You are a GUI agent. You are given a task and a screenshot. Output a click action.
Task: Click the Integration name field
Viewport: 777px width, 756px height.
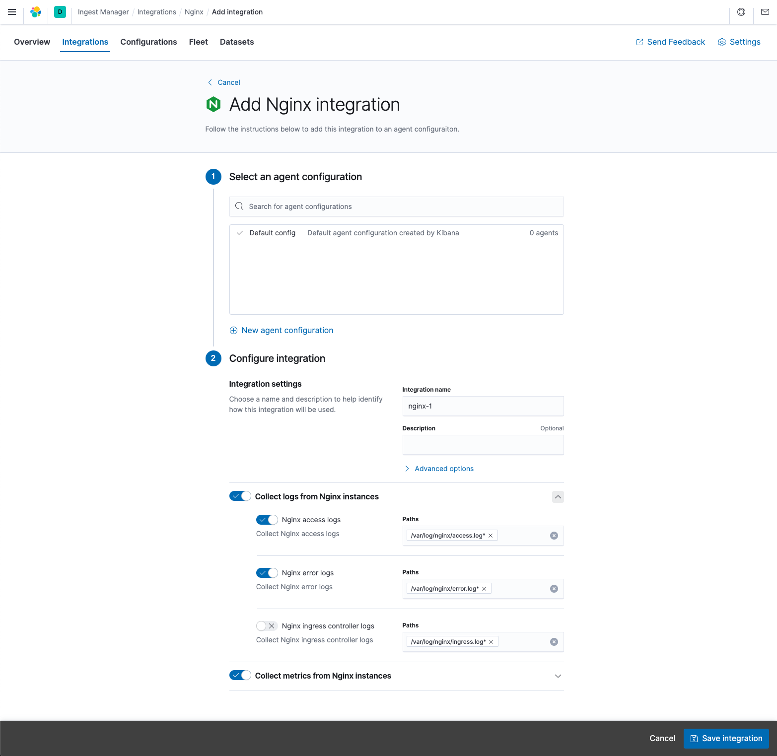pos(483,406)
